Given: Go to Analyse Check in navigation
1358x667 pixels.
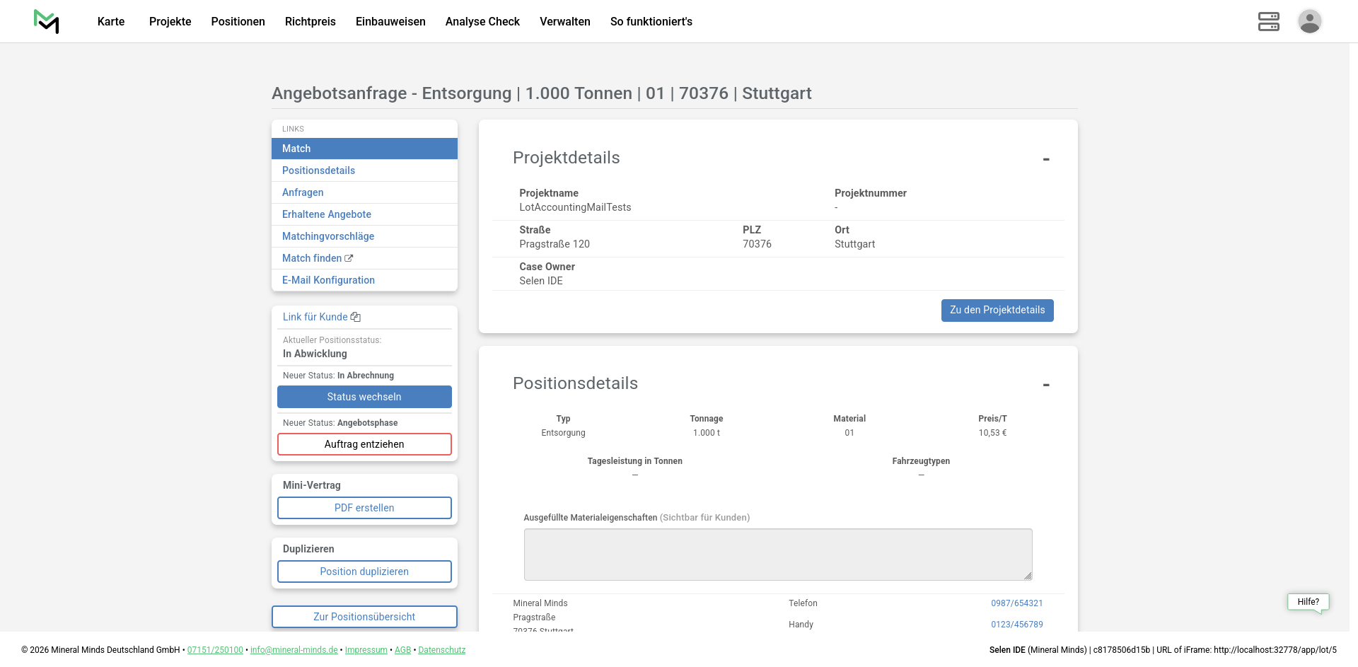Looking at the screenshot, I should 482,21.
